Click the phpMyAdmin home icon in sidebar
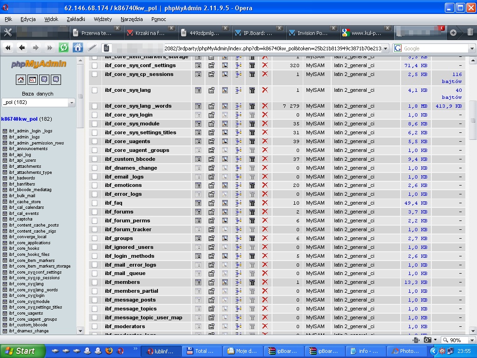Image resolution: width=477 pixels, height=358 pixels. (21, 80)
